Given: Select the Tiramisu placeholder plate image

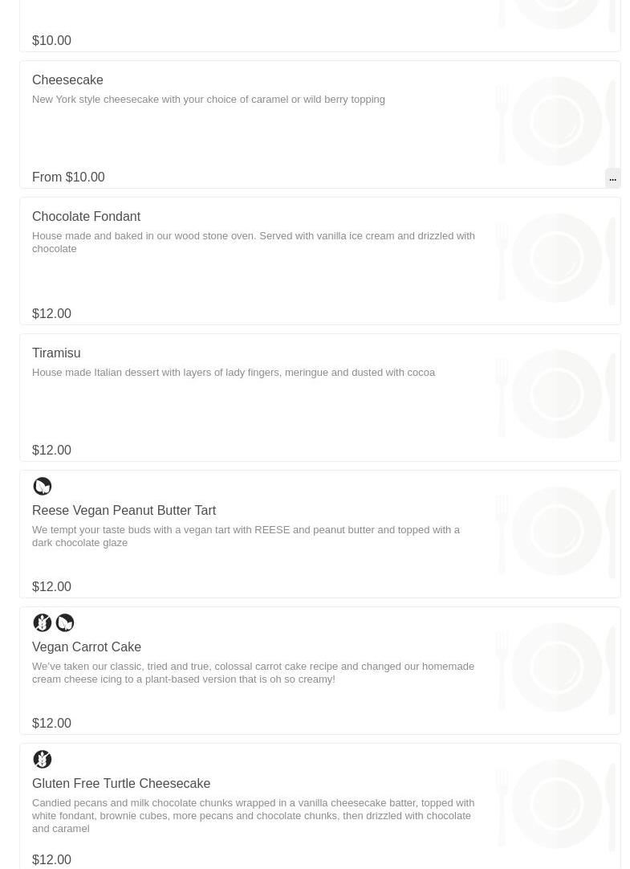Looking at the screenshot, I should (556, 394).
